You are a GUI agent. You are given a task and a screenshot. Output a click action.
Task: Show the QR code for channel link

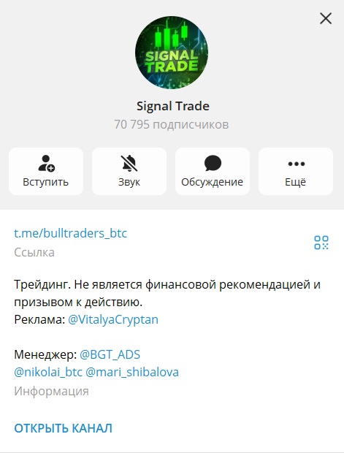coord(321,243)
